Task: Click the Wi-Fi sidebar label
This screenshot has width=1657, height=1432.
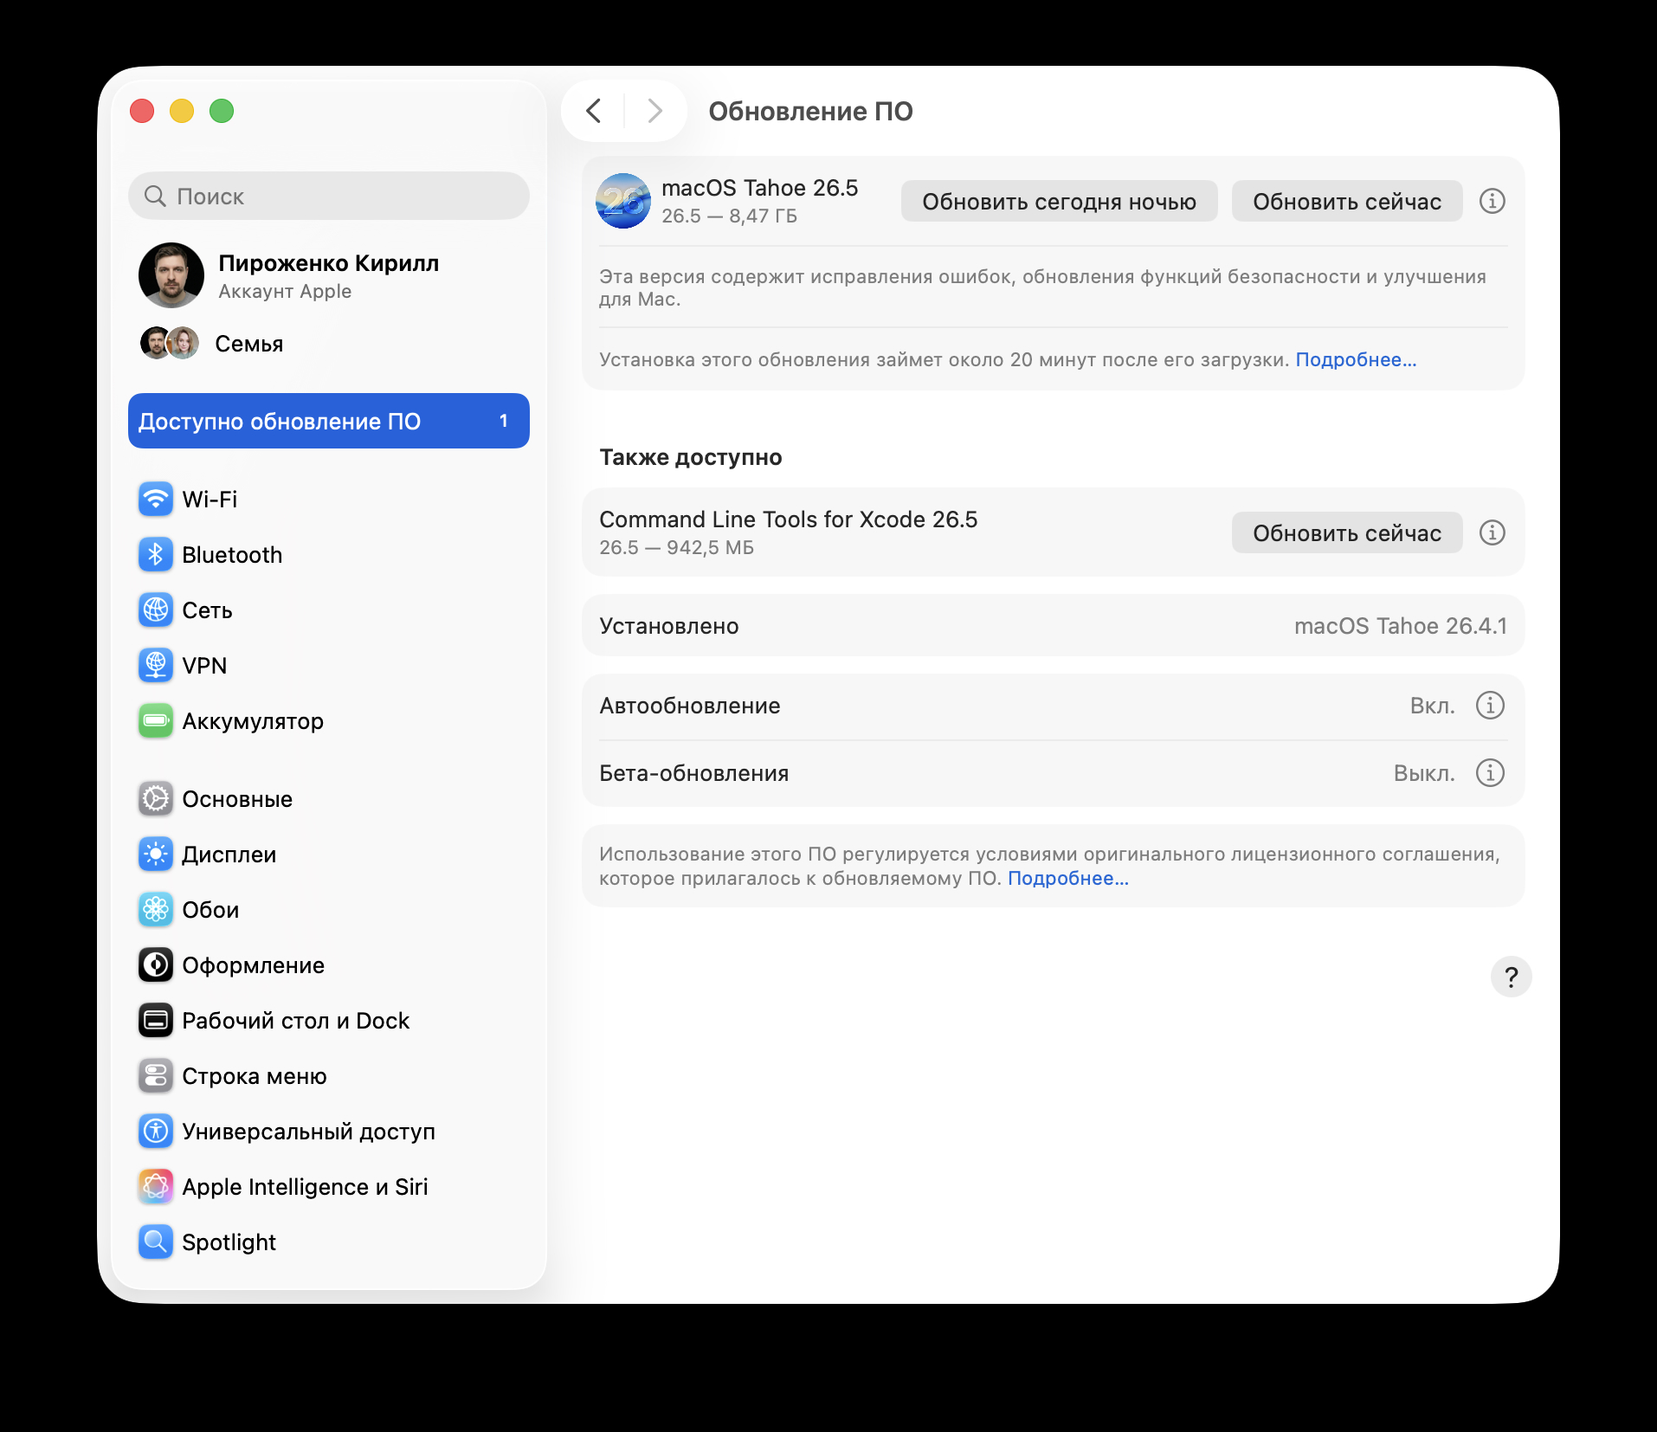Action: [210, 499]
